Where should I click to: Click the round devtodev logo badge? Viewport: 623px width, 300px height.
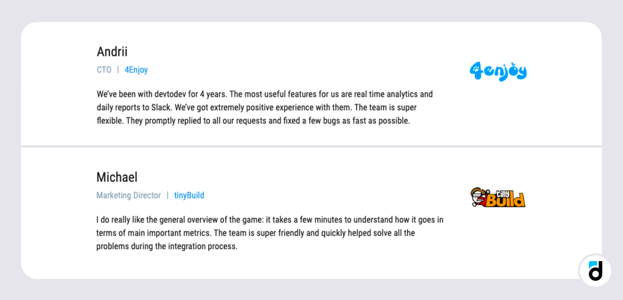pyautogui.click(x=595, y=270)
